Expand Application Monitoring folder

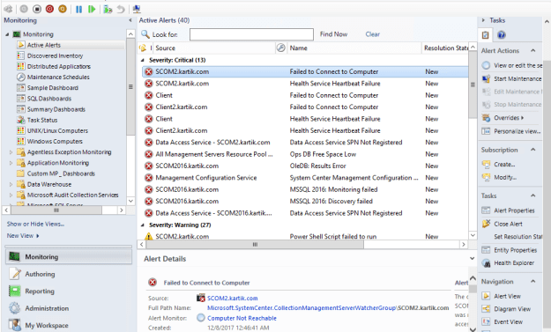11,163
